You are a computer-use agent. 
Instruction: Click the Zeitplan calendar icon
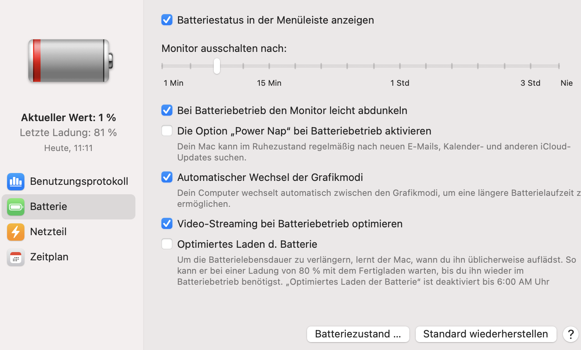16,258
